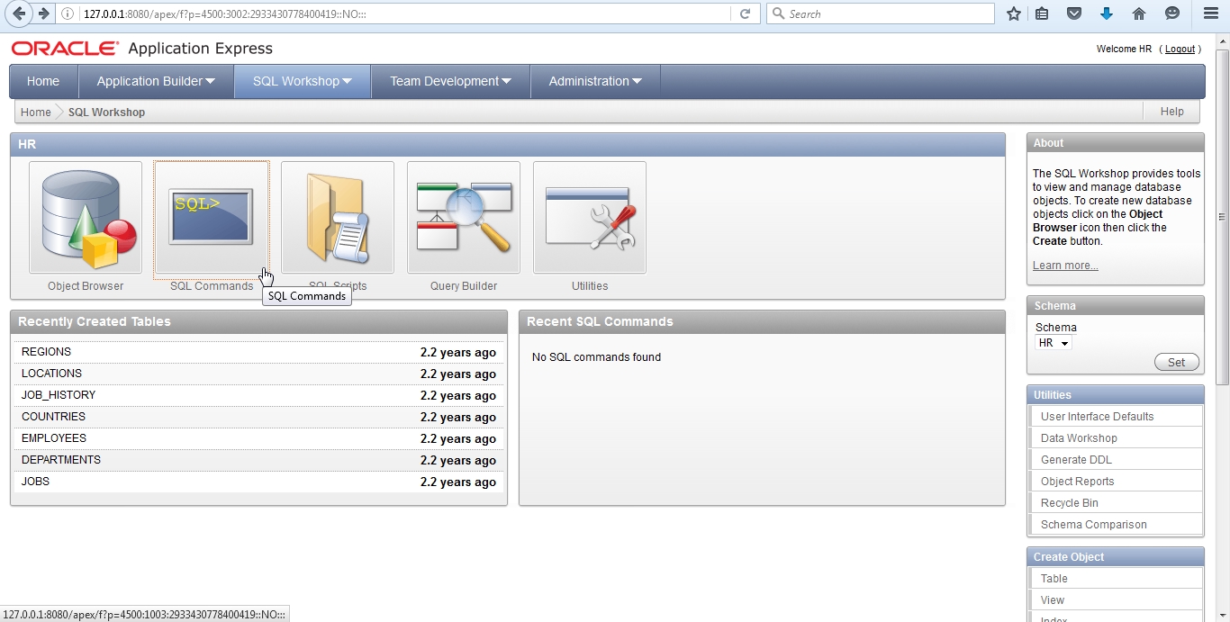Open the JOB_HISTORY table row
Image resolution: width=1230 pixels, height=622 pixels.
(x=258, y=395)
